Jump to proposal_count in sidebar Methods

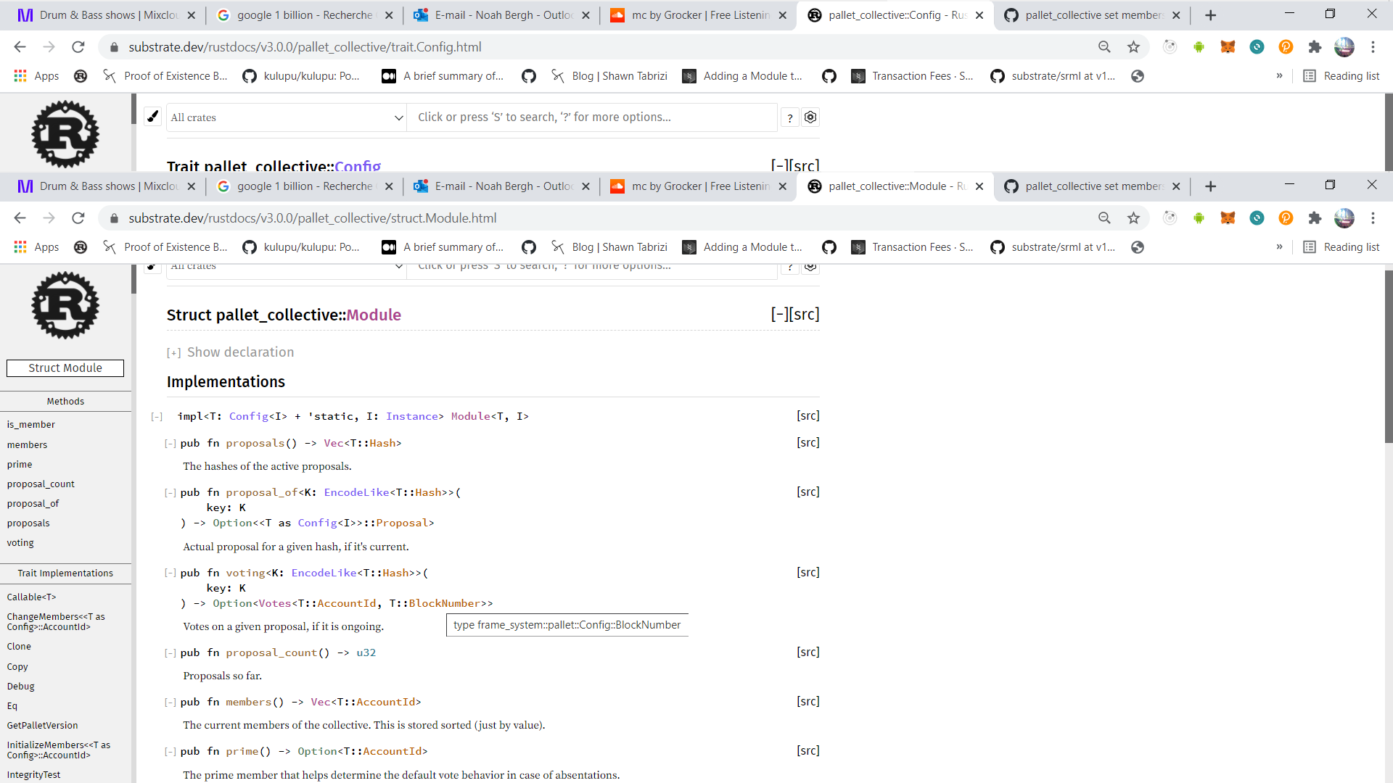pos(41,484)
